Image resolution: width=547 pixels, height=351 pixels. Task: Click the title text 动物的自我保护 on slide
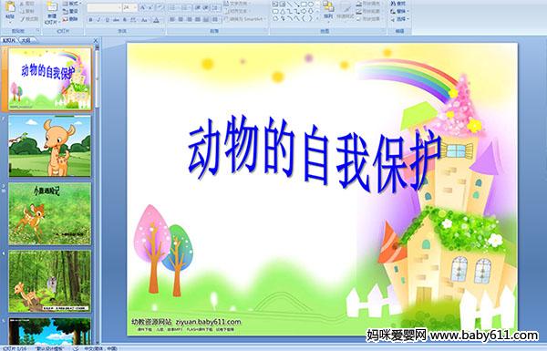coord(314,155)
